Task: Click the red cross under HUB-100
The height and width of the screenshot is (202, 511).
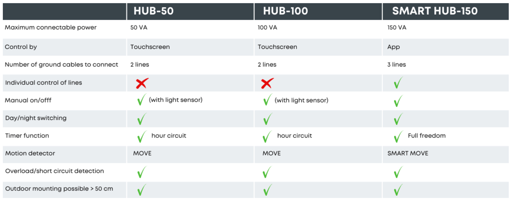Action: (x=267, y=83)
